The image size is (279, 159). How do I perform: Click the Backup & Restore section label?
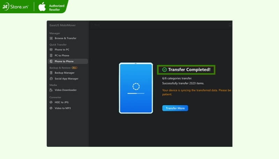click(60, 68)
